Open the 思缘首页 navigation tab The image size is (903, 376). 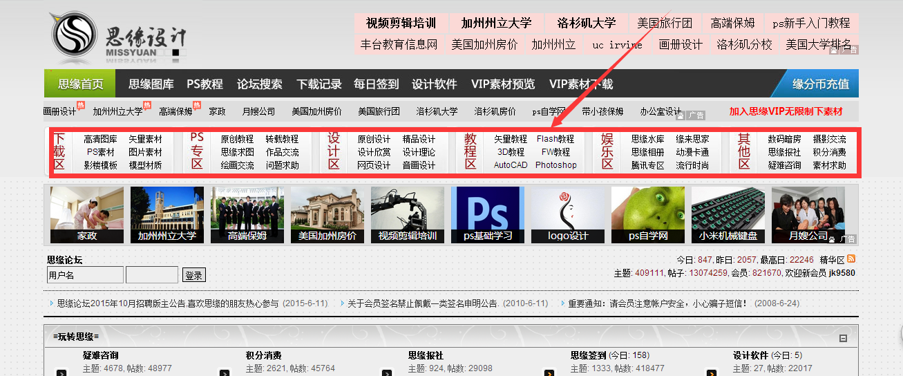pyautogui.click(x=80, y=84)
